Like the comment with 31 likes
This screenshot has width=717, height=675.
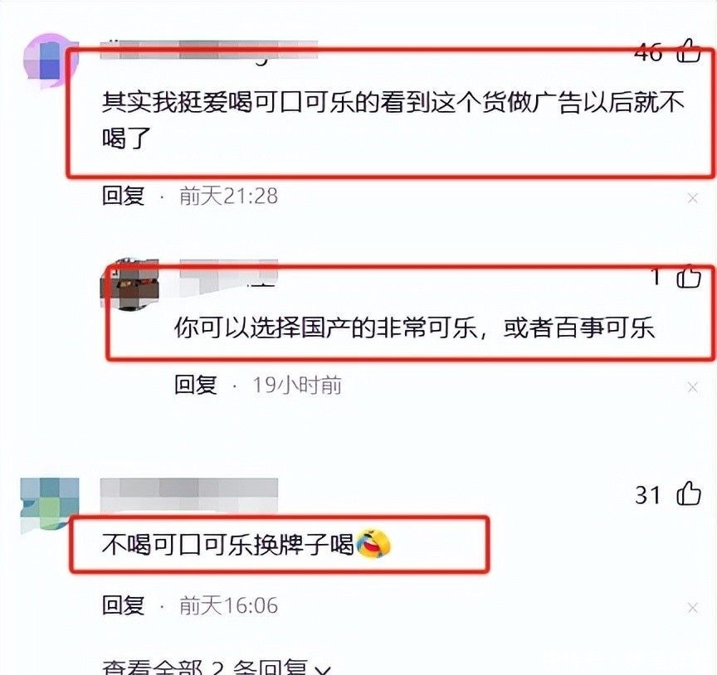[x=688, y=493]
